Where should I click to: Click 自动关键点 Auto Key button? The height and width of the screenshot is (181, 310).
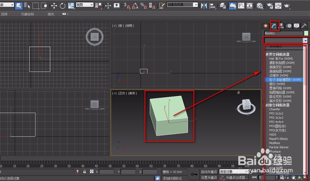(209, 172)
